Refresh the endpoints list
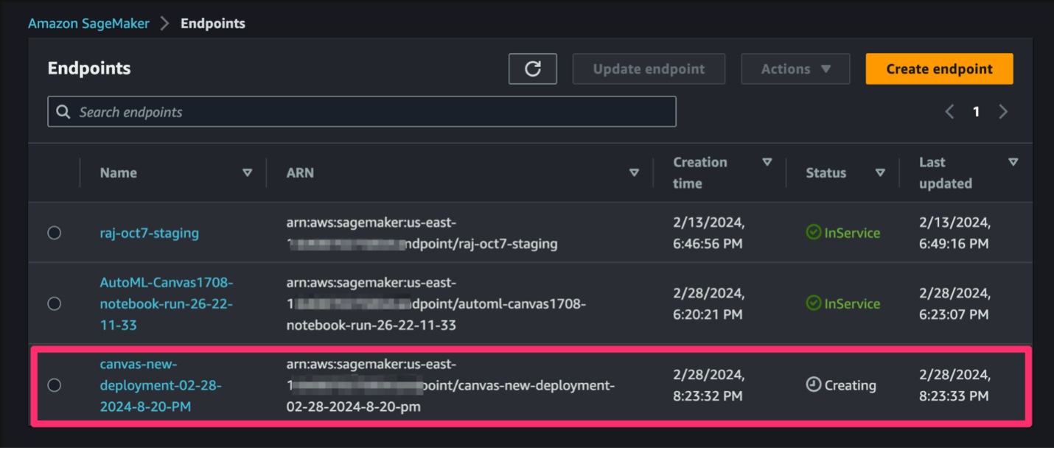1054x450 pixels. 532,68
